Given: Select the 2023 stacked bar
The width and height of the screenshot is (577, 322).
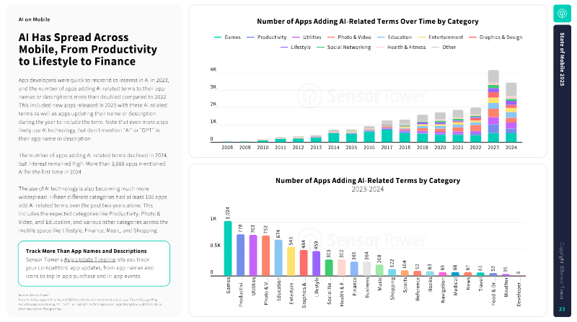Looking at the screenshot, I should coord(493,106).
